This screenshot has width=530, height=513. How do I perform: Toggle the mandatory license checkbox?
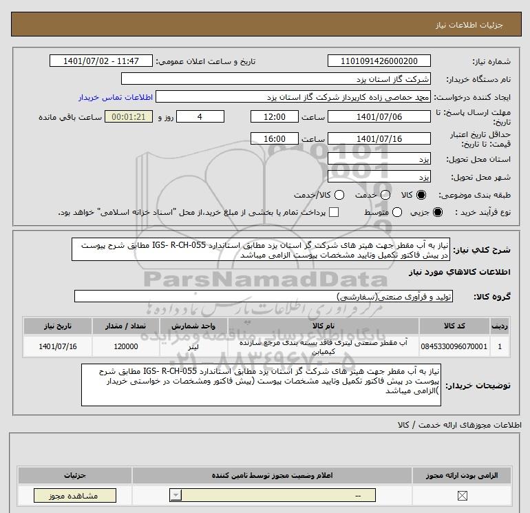pyautogui.click(x=462, y=496)
